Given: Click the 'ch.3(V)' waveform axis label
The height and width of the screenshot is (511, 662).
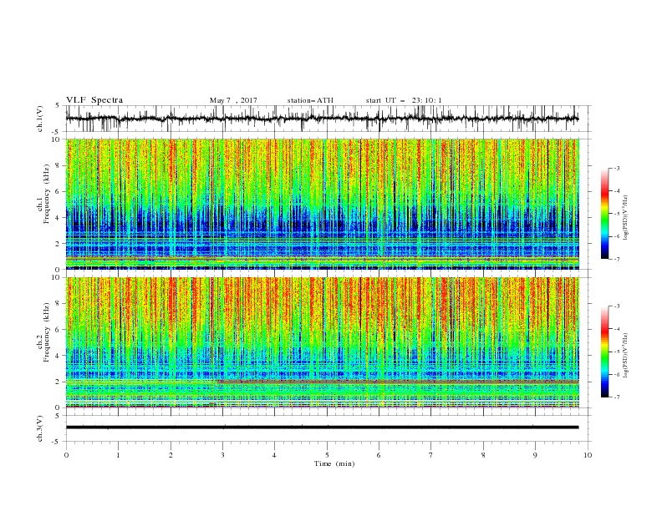Looking at the screenshot, I should [x=40, y=428].
